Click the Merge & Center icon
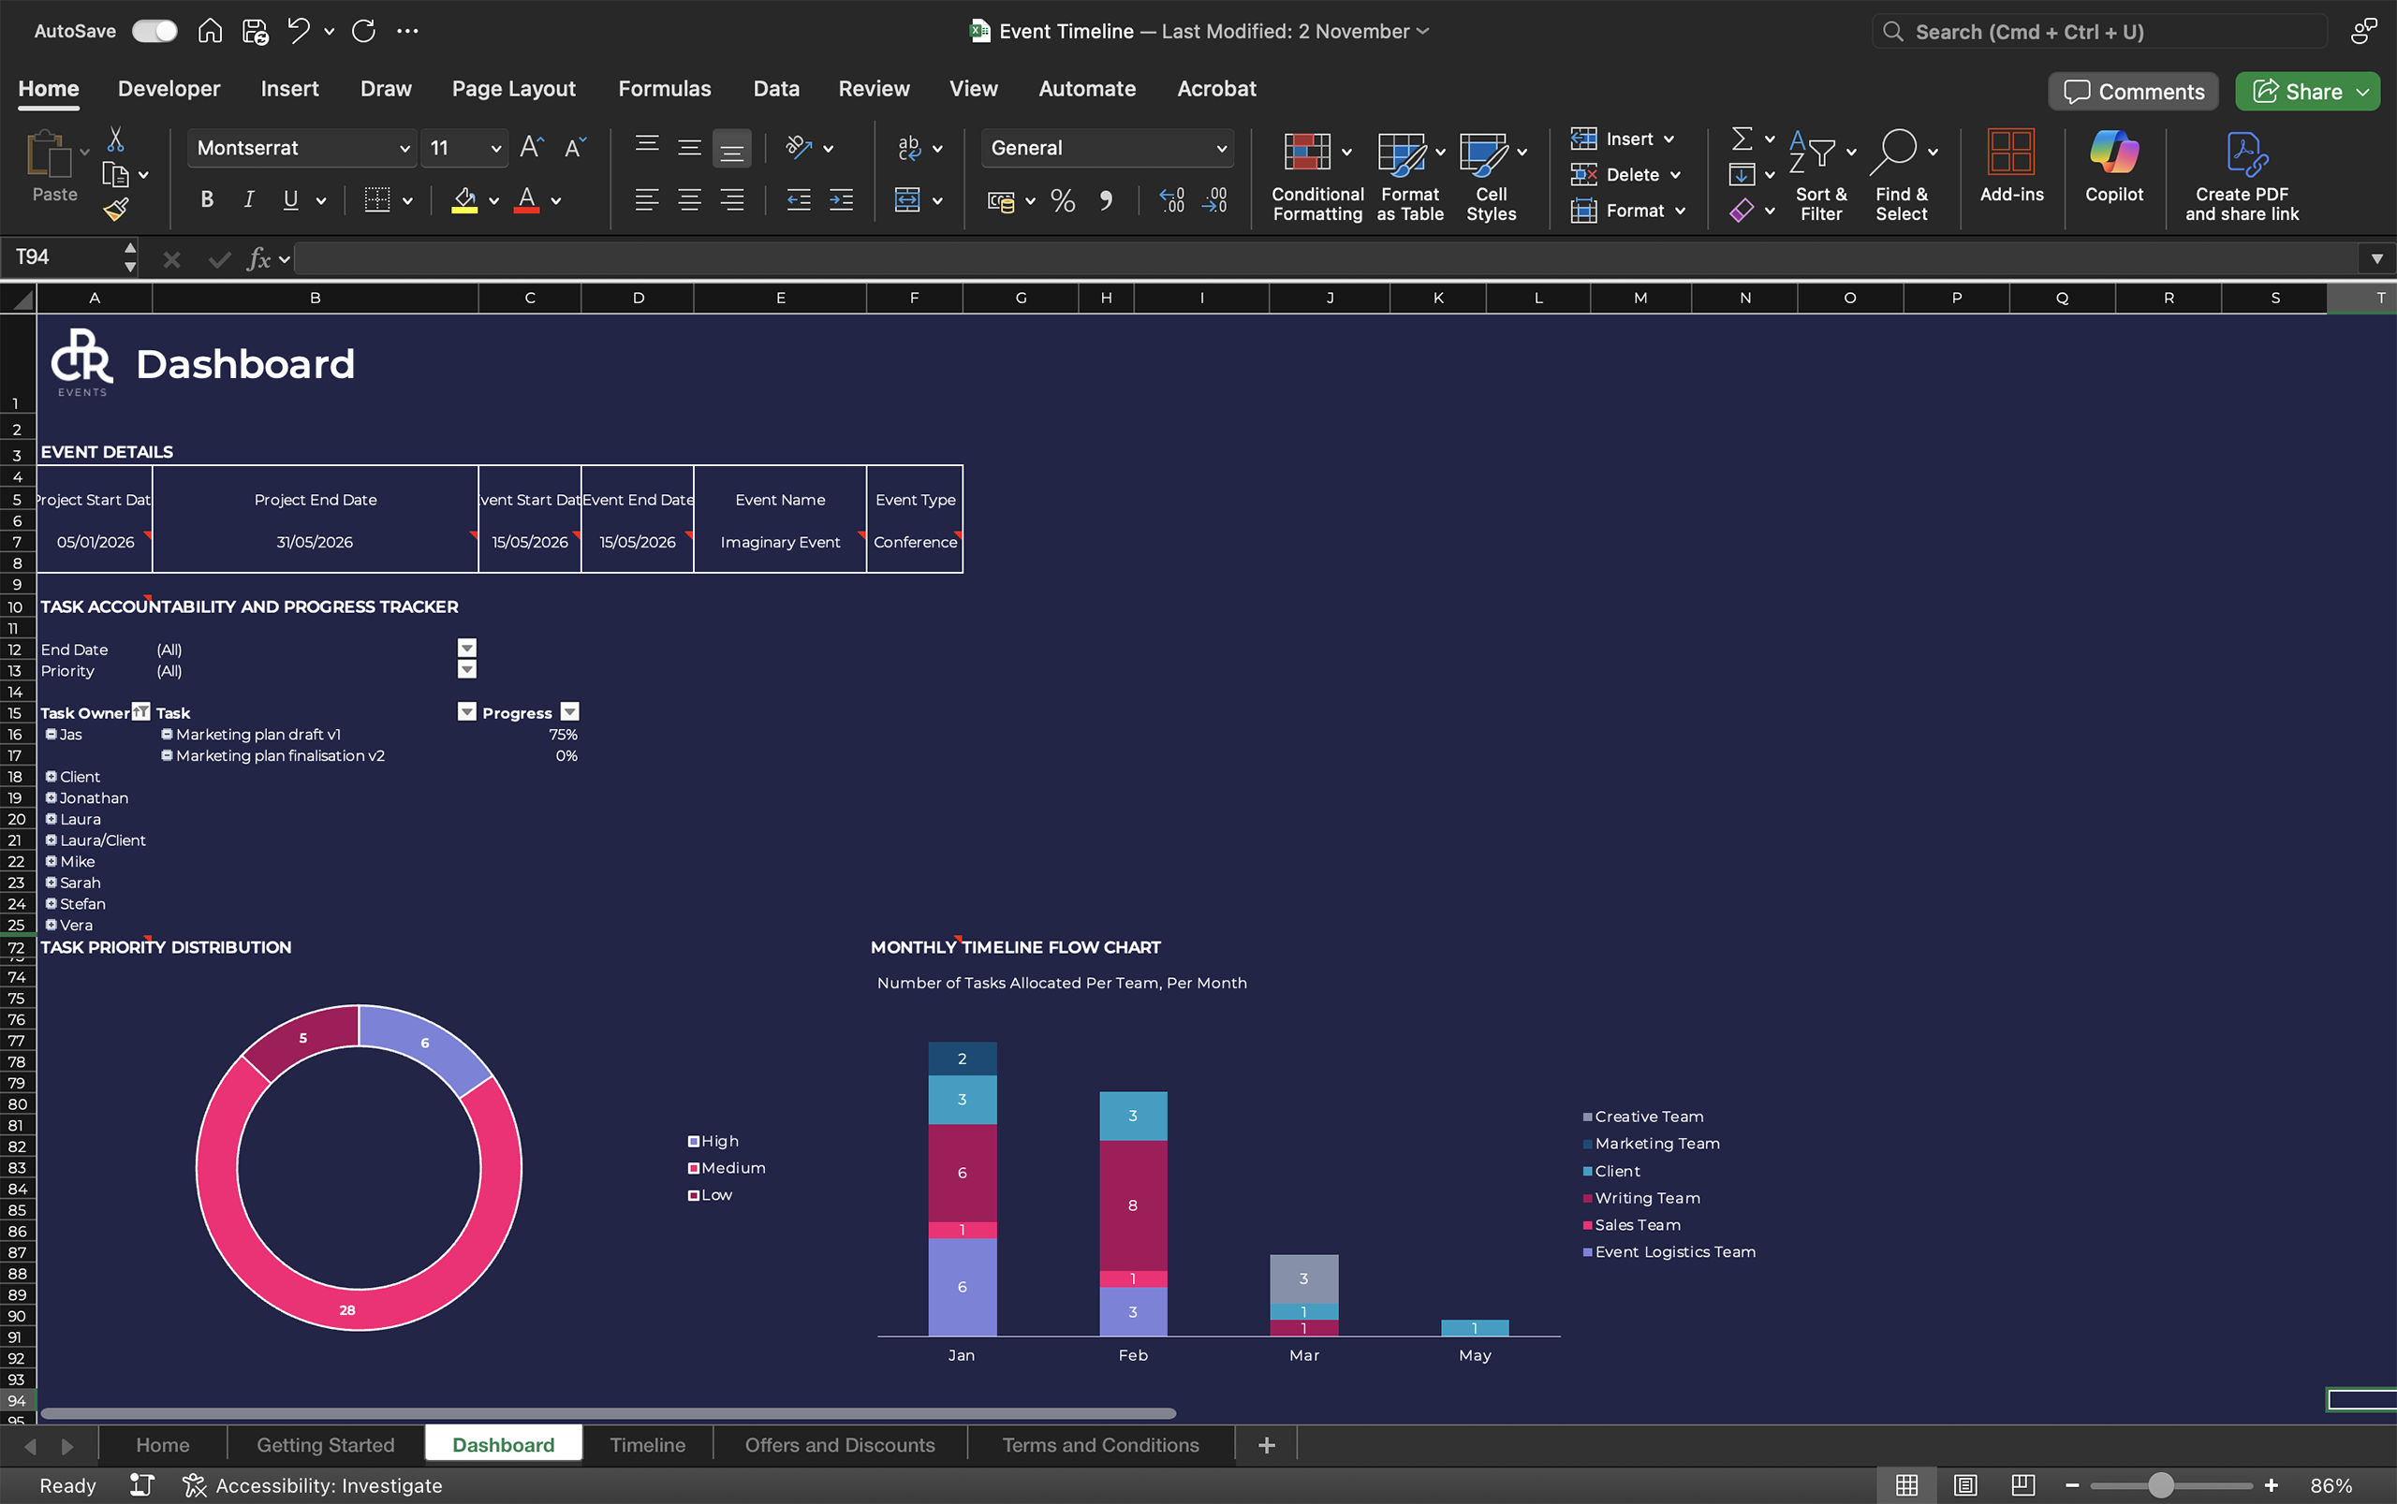Screen dimensions: 2397x1504 (906, 200)
